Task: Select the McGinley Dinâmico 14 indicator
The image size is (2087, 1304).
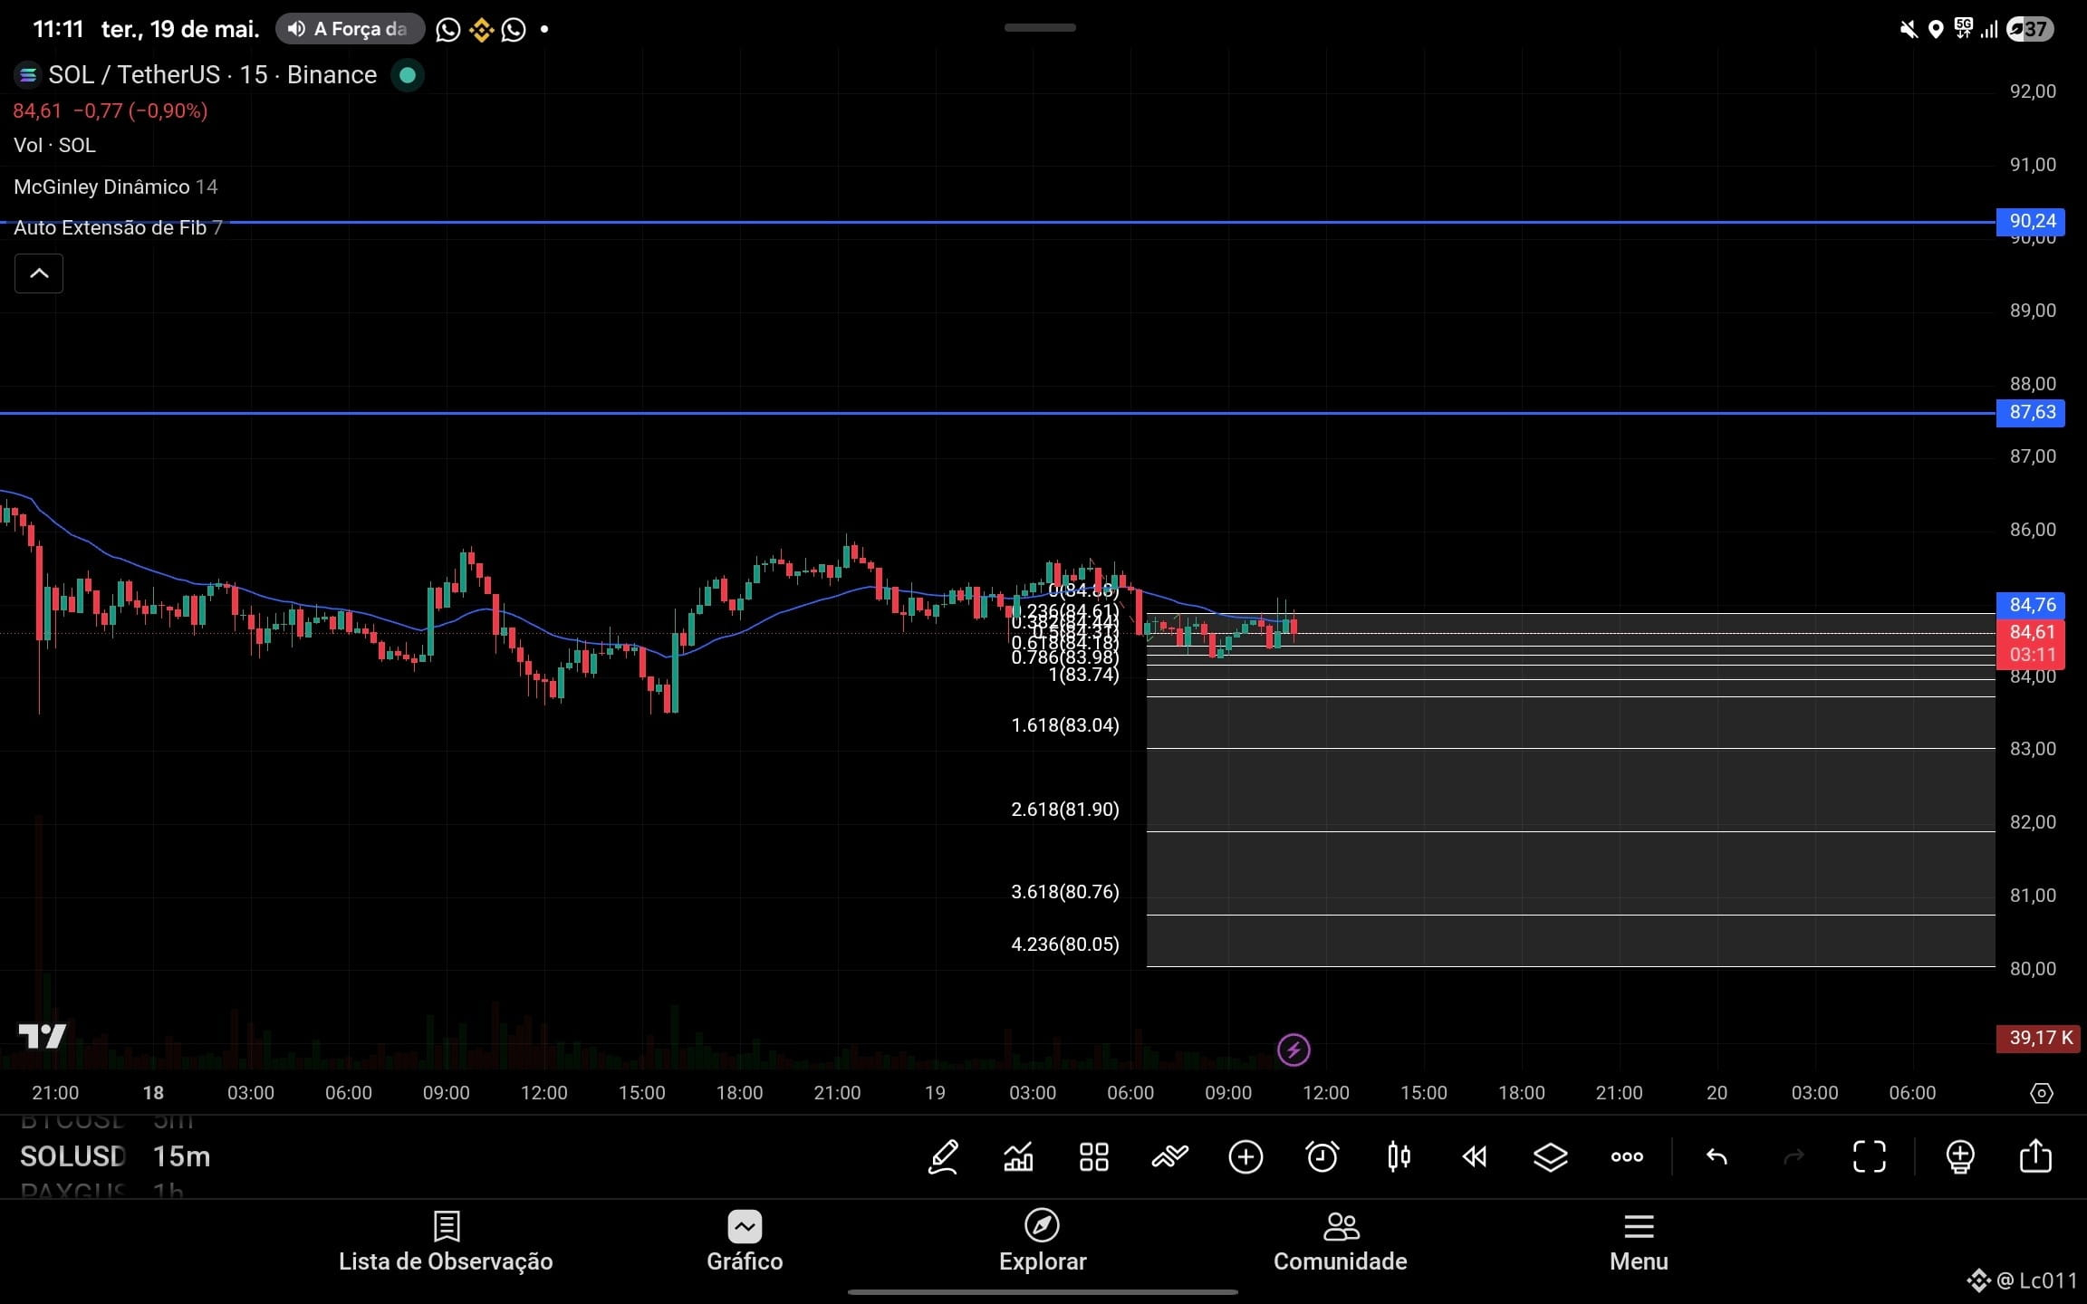Action: click(116, 187)
